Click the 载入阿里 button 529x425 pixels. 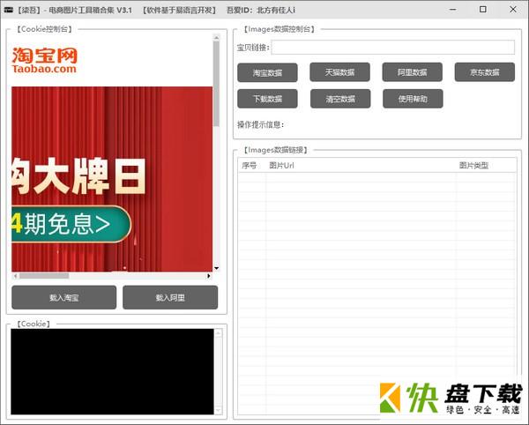coord(170,297)
